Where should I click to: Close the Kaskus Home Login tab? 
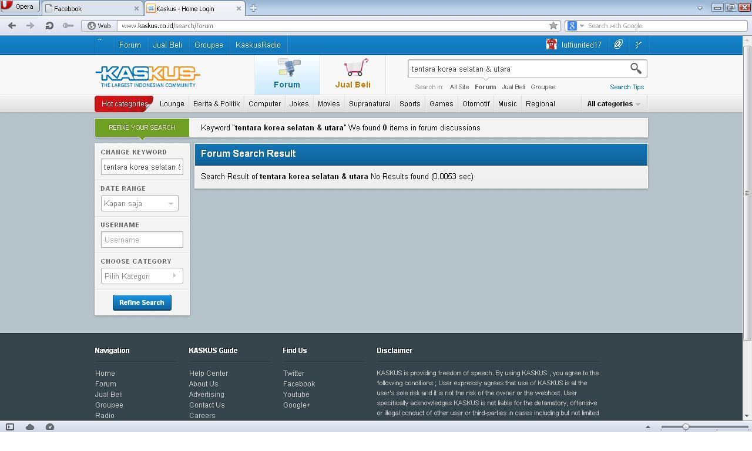click(239, 9)
